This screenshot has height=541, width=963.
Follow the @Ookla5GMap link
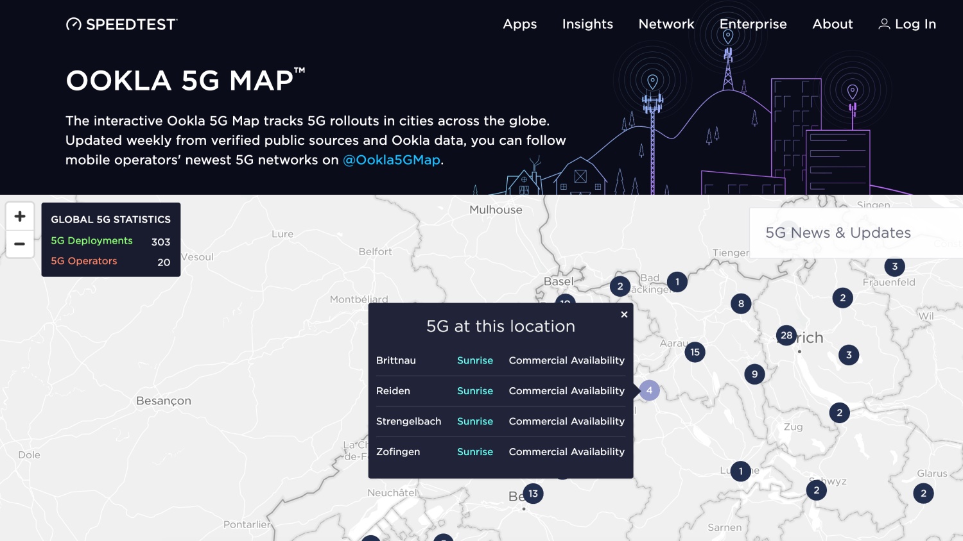tap(392, 160)
